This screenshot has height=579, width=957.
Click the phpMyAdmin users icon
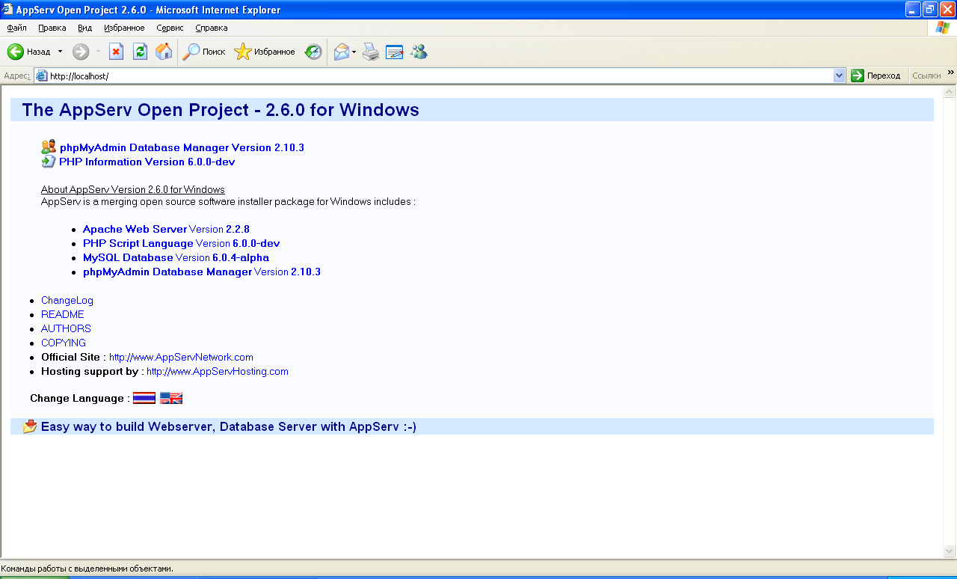(x=49, y=147)
